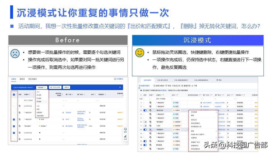Click the 筛选 funnel icon in toolbar
272x153 pixels.
coord(166,86)
